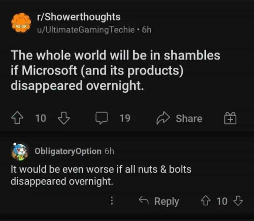The height and width of the screenshot is (221, 254).
Task: Select the nuts & bolts comment text
Action: tap(100, 175)
